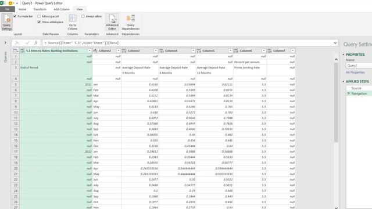Change data type icon of Column7
Image resolution: width=372 pixels, height=209 pixels.
(x=270, y=51)
